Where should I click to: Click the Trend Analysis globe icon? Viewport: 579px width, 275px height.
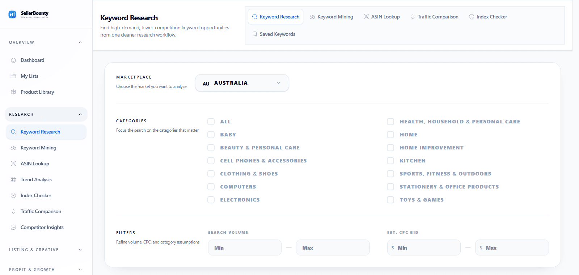(13, 180)
